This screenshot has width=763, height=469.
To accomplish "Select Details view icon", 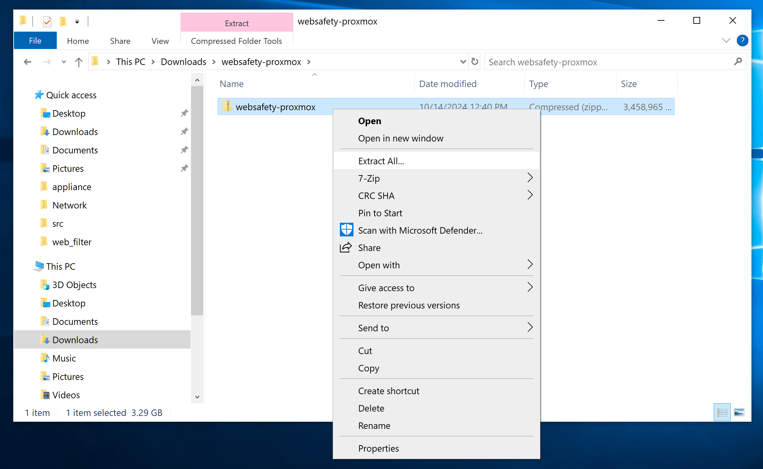I will (722, 412).
